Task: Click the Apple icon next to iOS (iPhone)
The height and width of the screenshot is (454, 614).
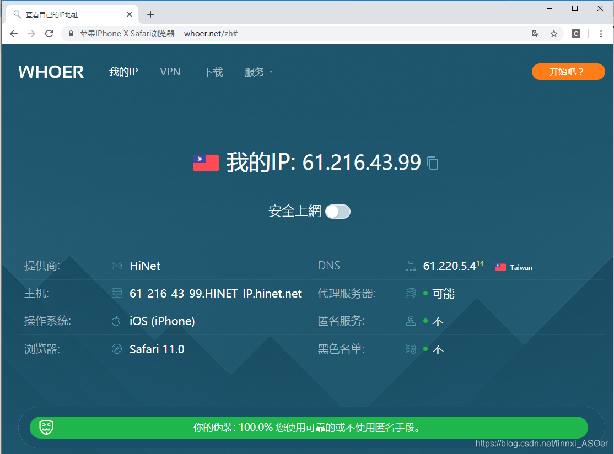Action: [x=116, y=321]
